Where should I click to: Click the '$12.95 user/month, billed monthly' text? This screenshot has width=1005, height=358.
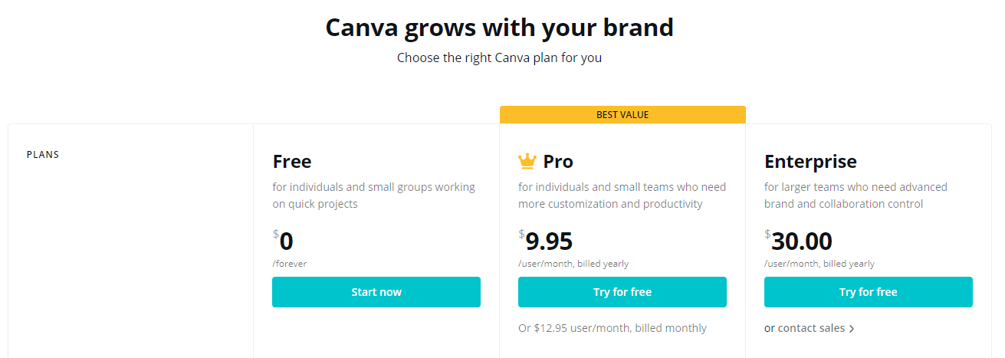pos(621,328)
